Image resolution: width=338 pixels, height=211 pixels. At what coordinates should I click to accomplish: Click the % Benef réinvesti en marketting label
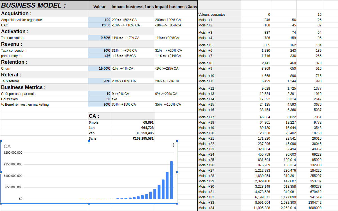click(25, 105)
